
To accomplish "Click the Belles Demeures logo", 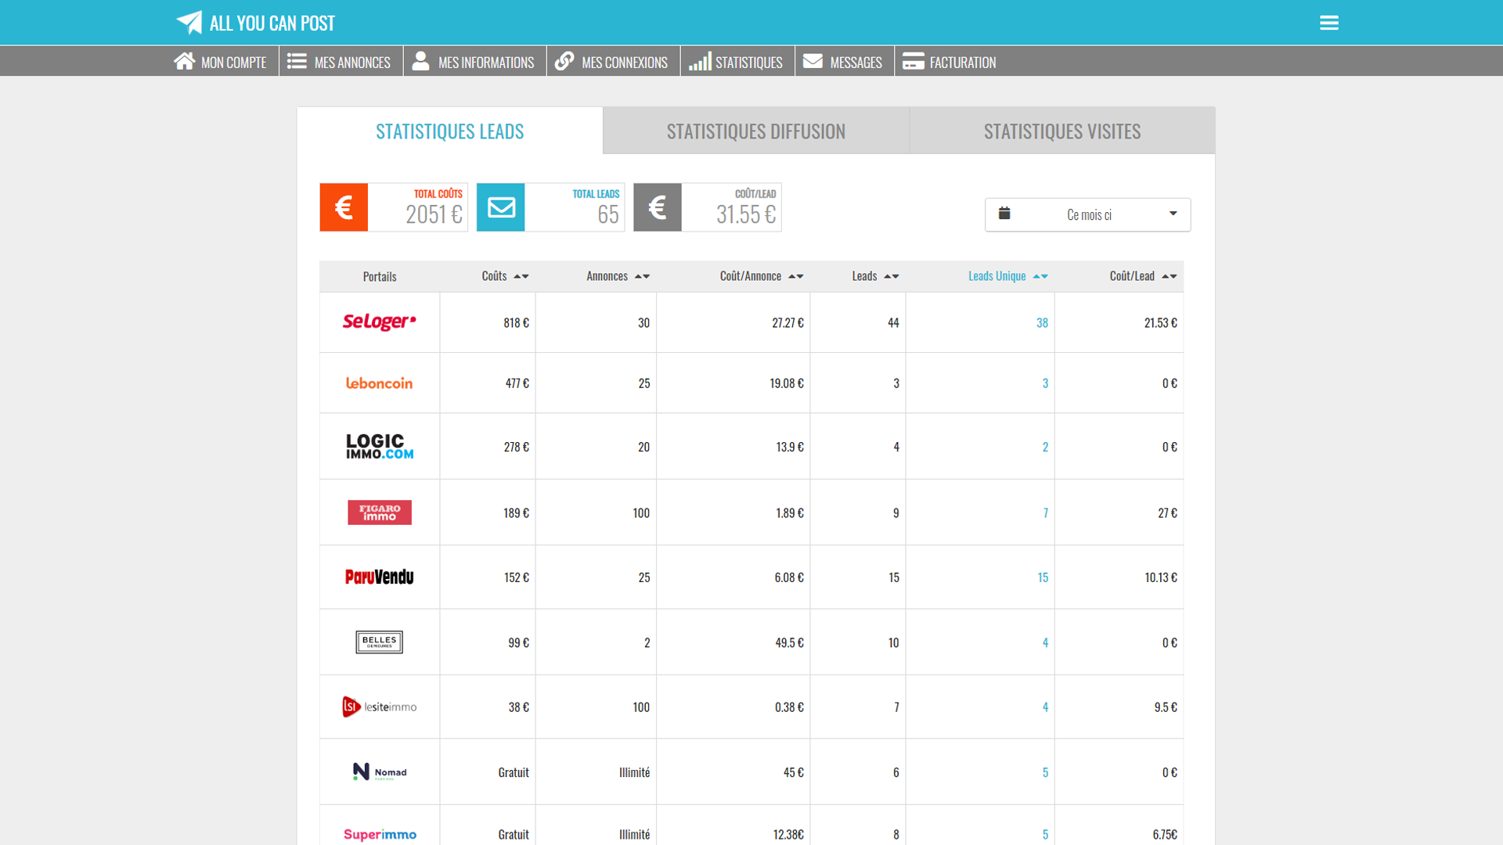I will (x=380, y=642).
